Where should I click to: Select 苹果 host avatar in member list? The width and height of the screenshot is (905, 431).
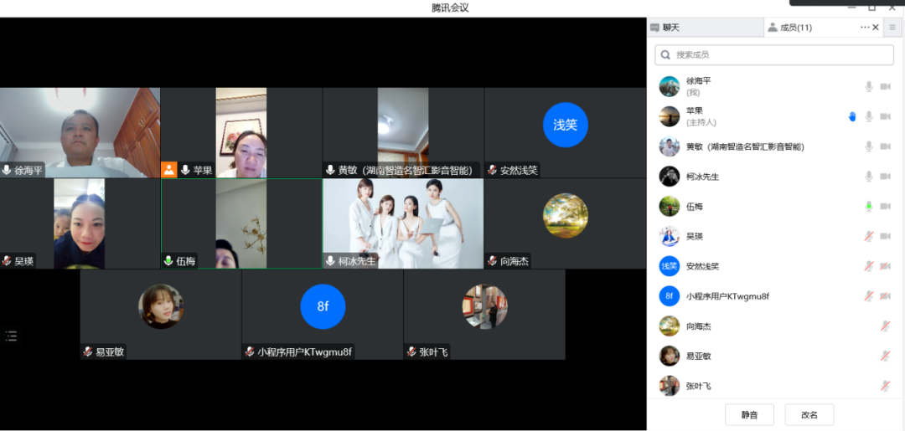click(x=670, y=116)
